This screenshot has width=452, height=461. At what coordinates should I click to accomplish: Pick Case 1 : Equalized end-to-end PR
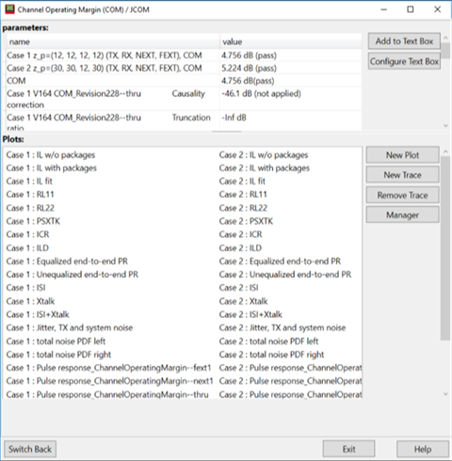67,262
